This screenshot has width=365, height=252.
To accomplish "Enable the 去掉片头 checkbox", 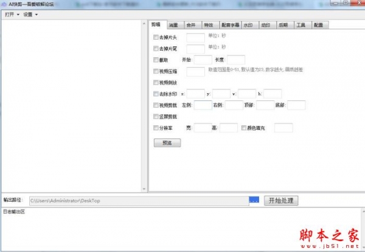I will point(156,37).
